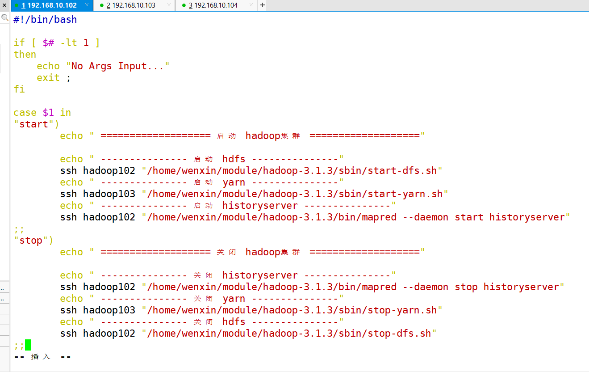Click the 关闭 hadoop集群 echo line

[242, 252]
